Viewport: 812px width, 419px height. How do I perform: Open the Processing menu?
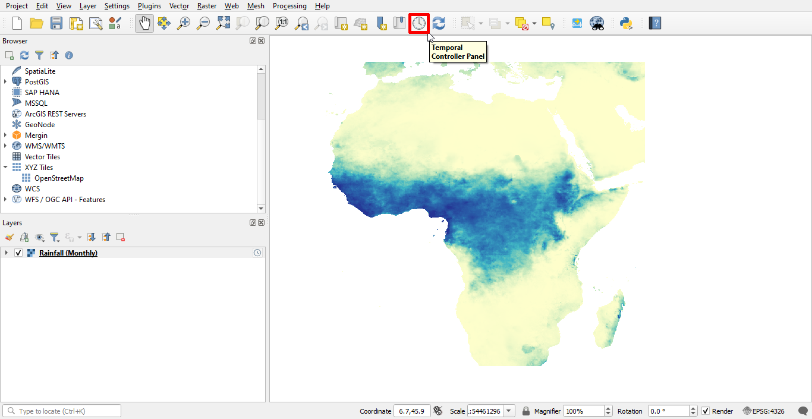pyautogui.click(x=289, y=6)
